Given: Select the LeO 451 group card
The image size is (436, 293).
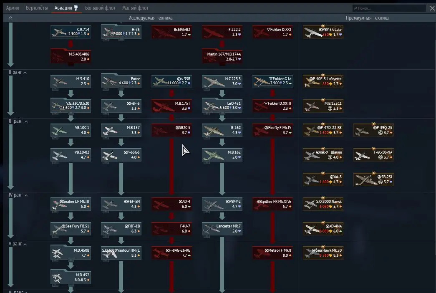Looking at the screenshot, I should tap(222, 106).
